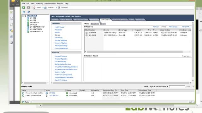Image resolution: width=202 pixels, height=113 pixels.
Task: Click the new virtual machine toolbar icon
Action: [24, 12]
